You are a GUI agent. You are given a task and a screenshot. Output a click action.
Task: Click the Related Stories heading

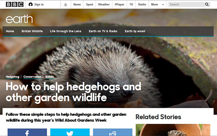coord(158,117)
